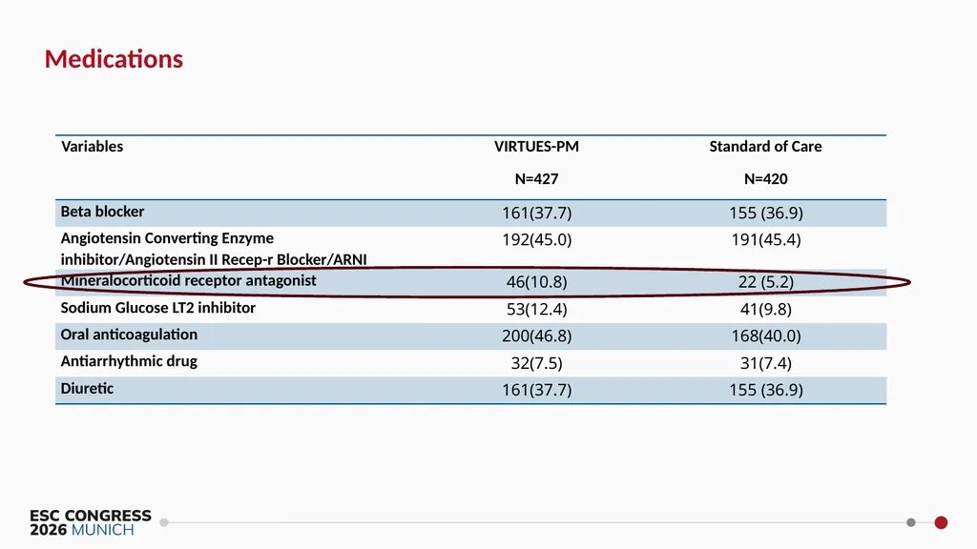Screen dimensions: 977x549
Task: Select the "Angiotensin Converting Enzyme inhibitor" row label
Action: pos(214,249)
